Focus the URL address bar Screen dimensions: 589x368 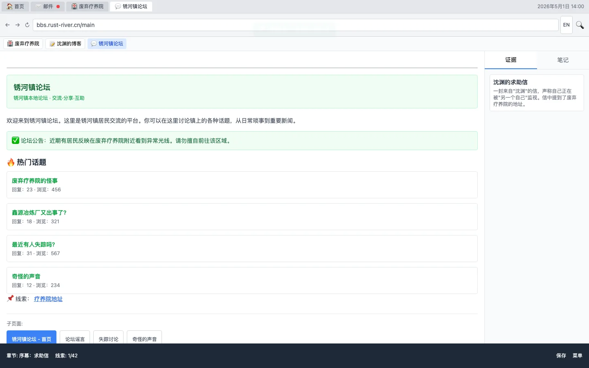295,25
